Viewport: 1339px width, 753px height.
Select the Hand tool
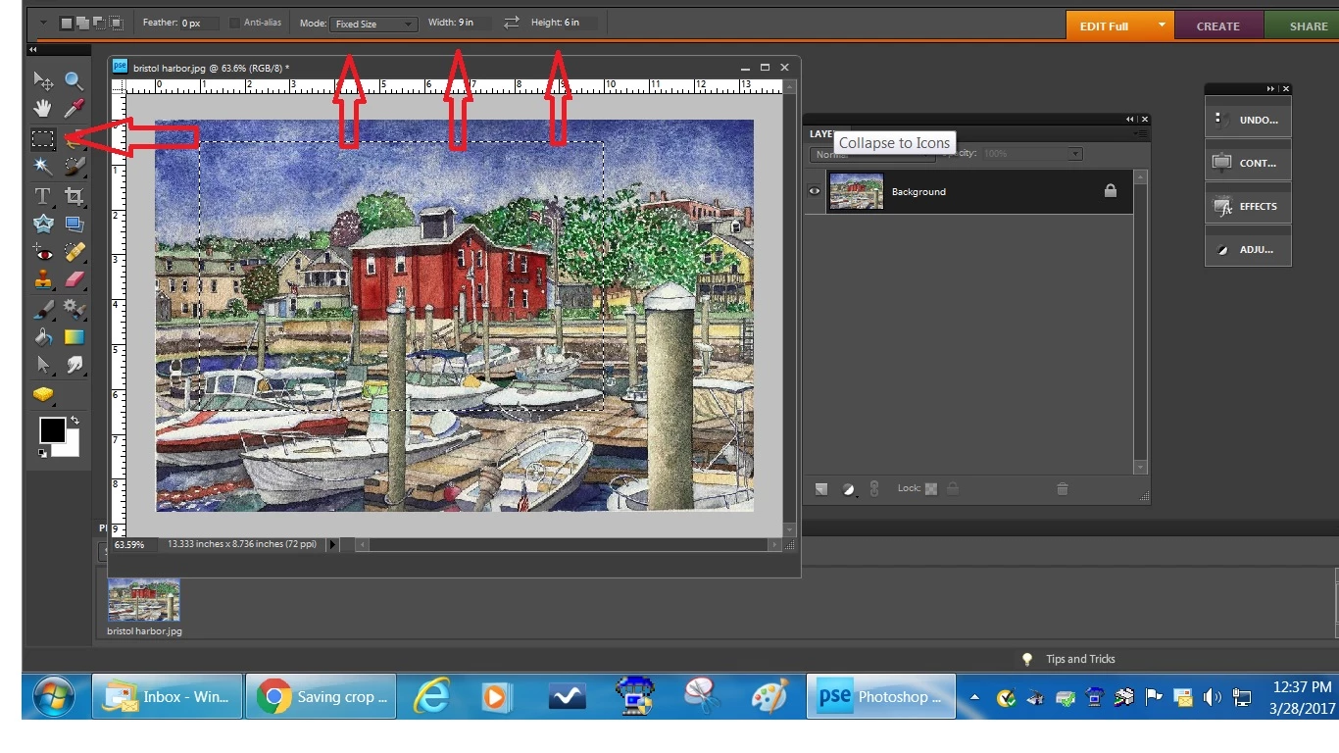[x=43, y=108]
